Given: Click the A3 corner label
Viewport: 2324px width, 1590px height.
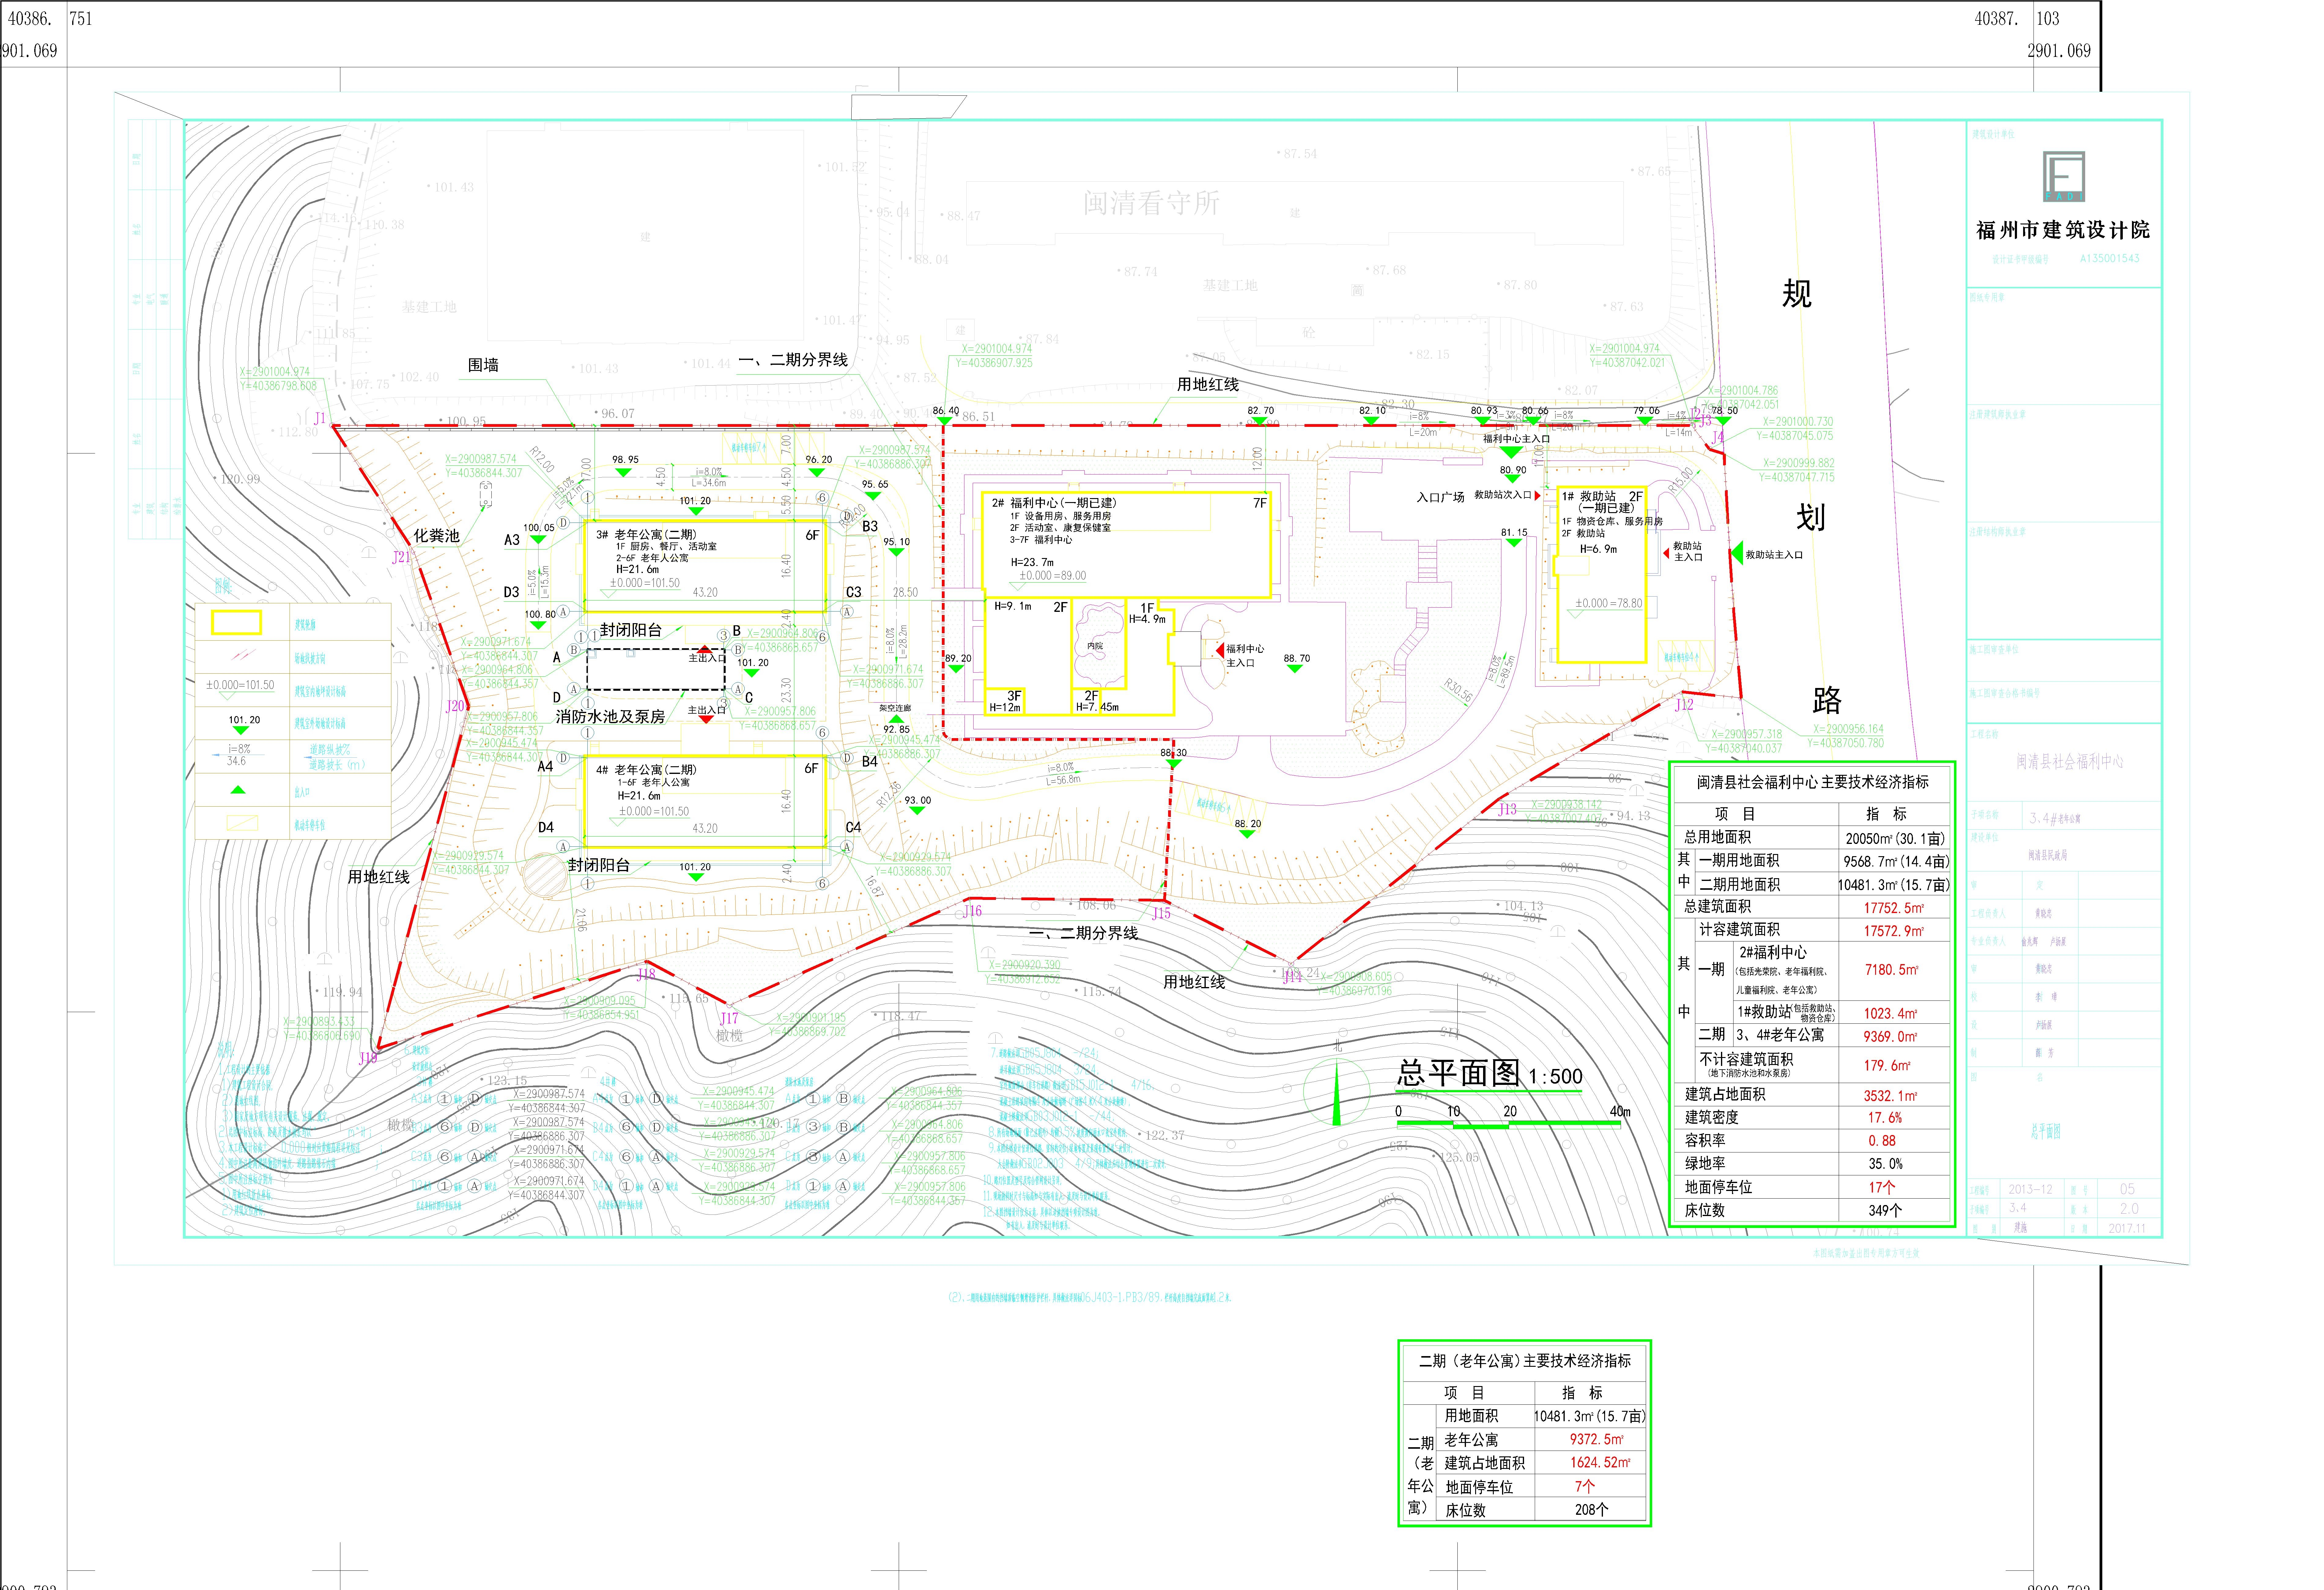Looking at the screenshot, I should click(x=512, y=540).
